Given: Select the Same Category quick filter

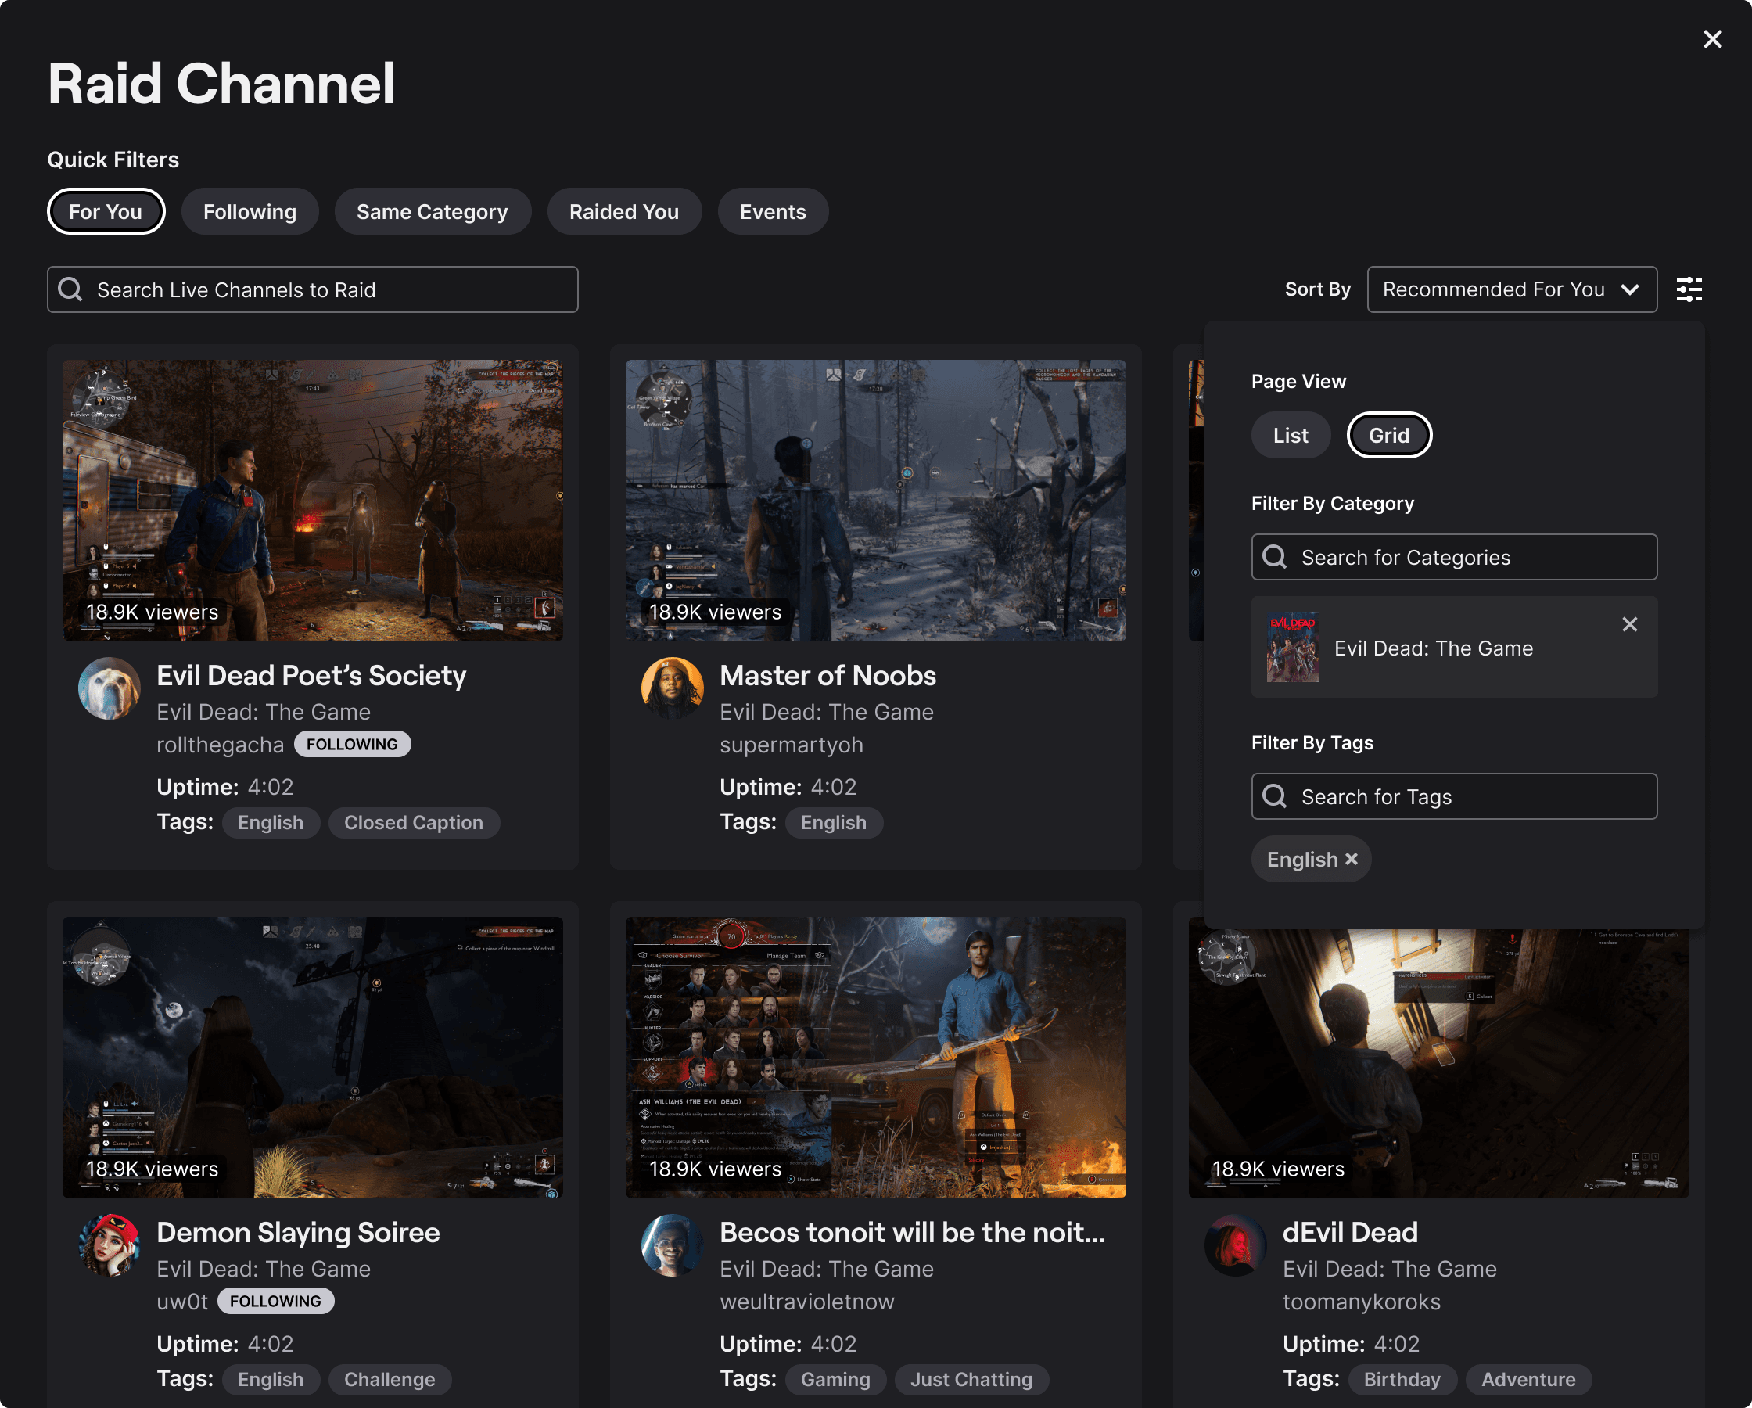Looking at the screenshot, I should (x=433, y=211).
